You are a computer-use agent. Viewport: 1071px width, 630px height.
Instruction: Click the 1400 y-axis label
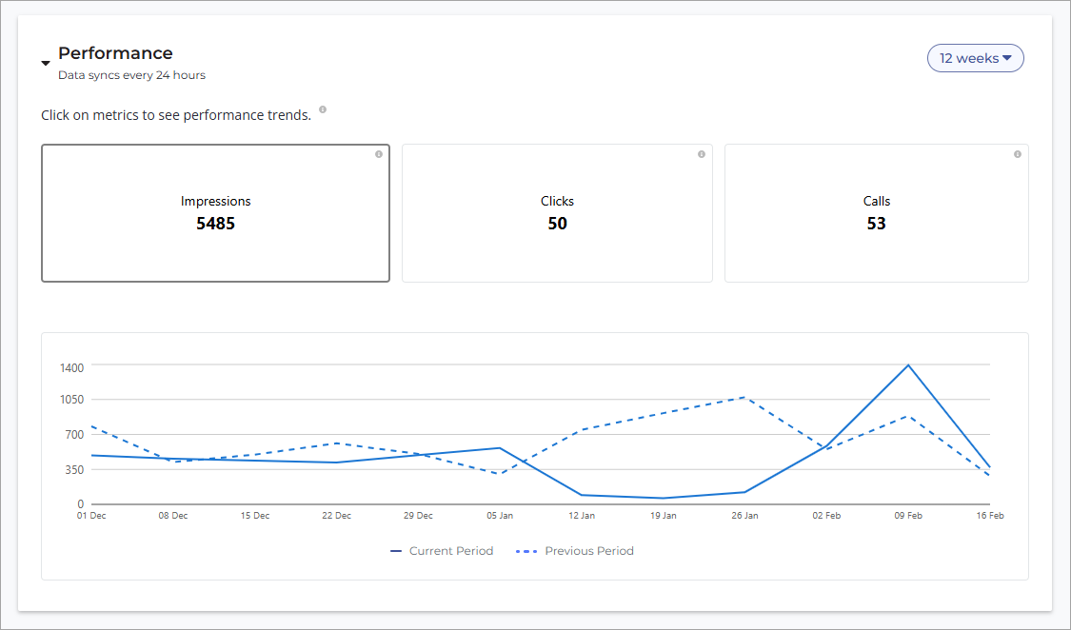73,367
